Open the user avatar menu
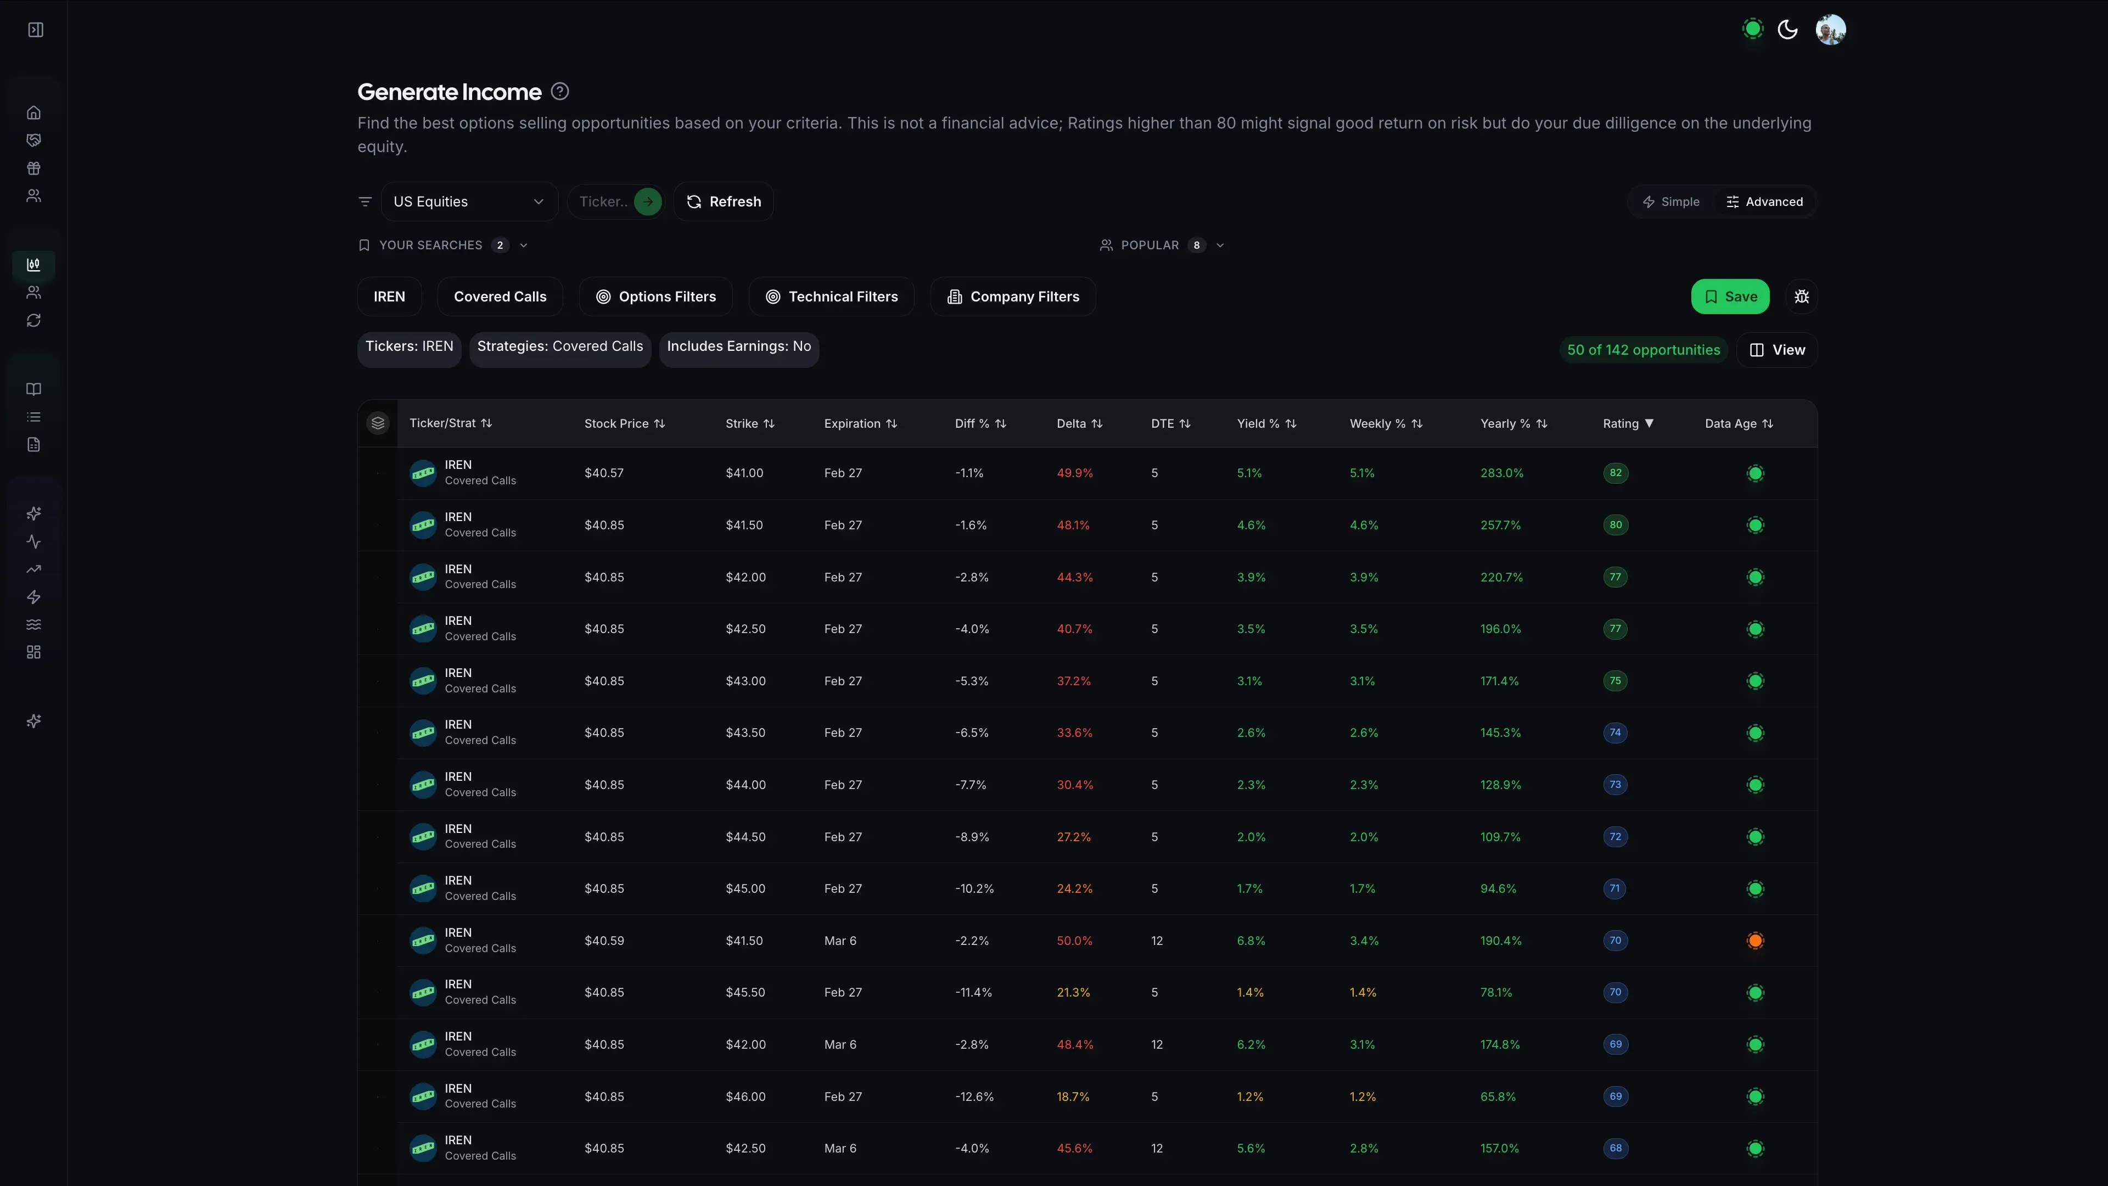This screenshot has width=2108, height=1186. (x=1831, y=30)
